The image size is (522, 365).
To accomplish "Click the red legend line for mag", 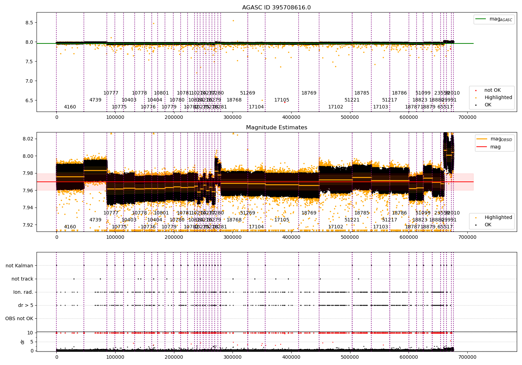I will pos(482,147).
